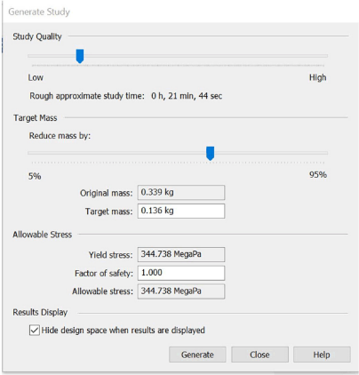Uncheck Hide design space when results displayed

point(35,330)
